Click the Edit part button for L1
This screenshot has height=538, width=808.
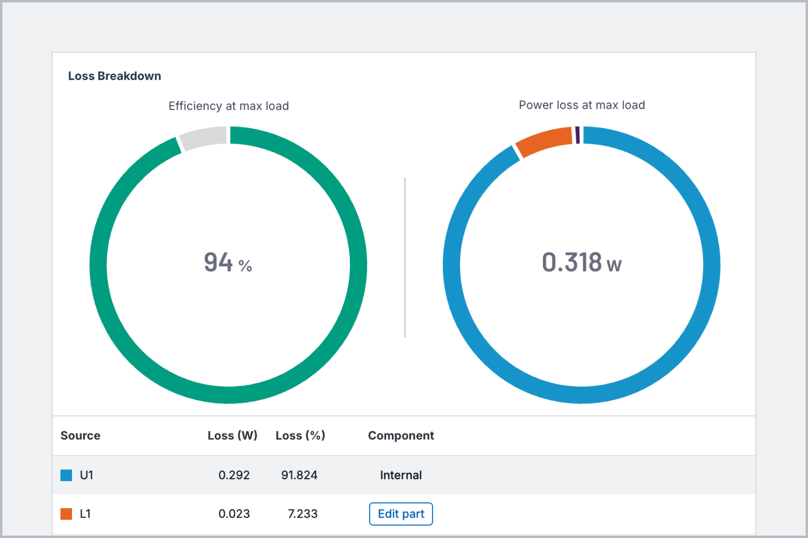(400, 514)
